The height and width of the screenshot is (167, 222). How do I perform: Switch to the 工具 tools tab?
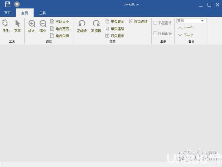point(43,13)
